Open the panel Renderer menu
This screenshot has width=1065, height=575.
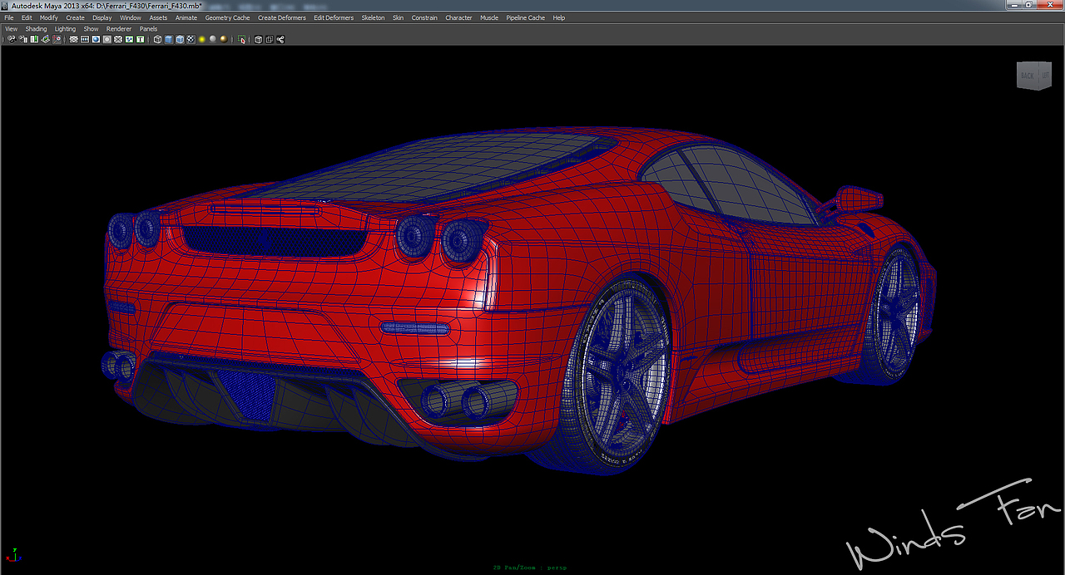pyautogui.click(x=119, y=29)
